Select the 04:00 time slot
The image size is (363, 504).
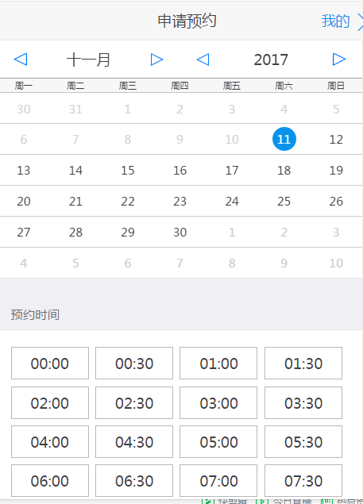(50, 441)
